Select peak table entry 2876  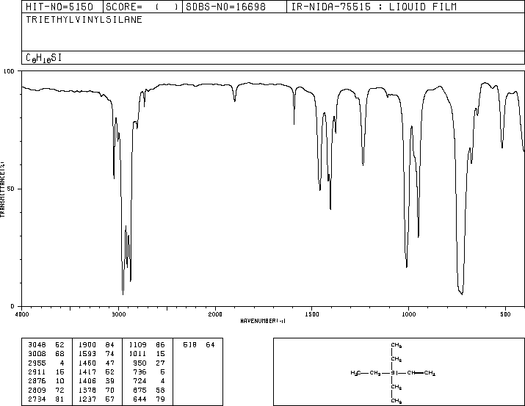(37, 381)
